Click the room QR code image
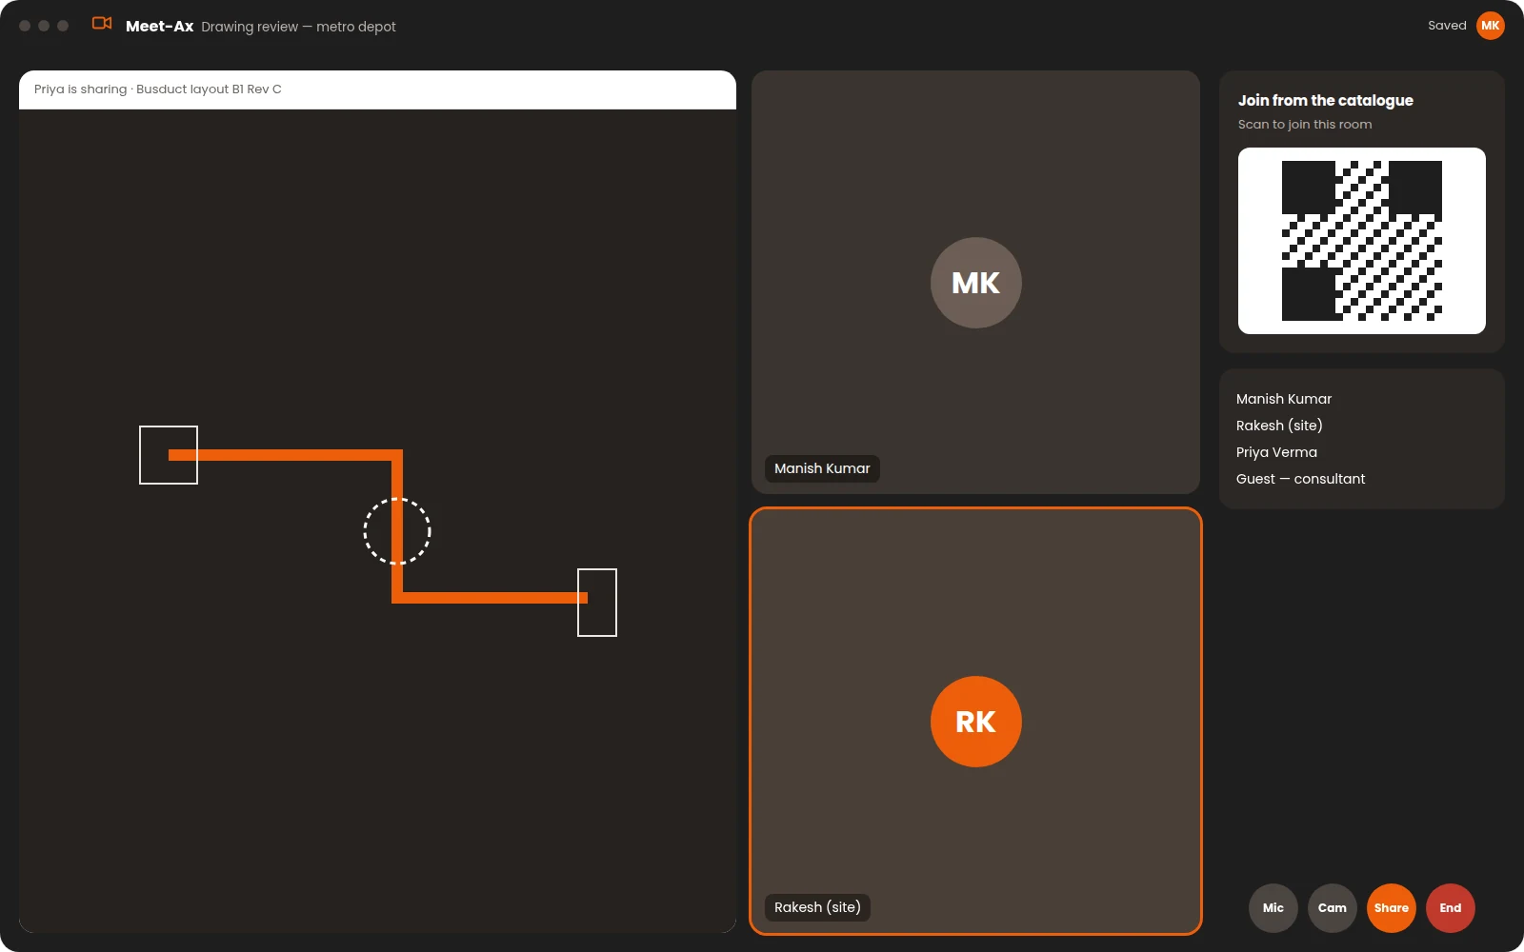Viewport: 1524px width, 952px height. tap(1362, 241)
